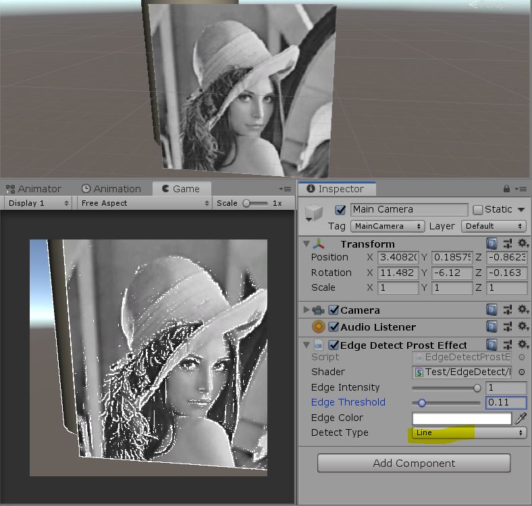Disable the Camera component checkbox
This screenshot has width=532, height=506.
[x=334, y=310]
